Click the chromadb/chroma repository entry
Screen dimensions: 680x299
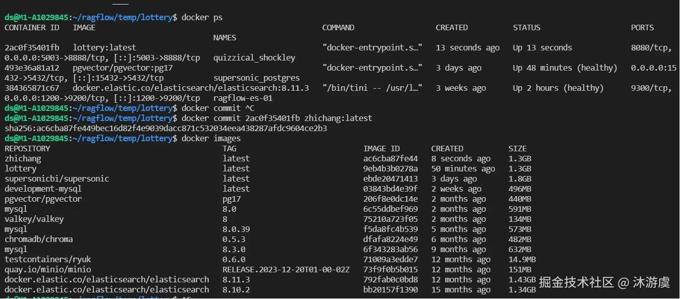pyautogui.click(x=38, y=239)
